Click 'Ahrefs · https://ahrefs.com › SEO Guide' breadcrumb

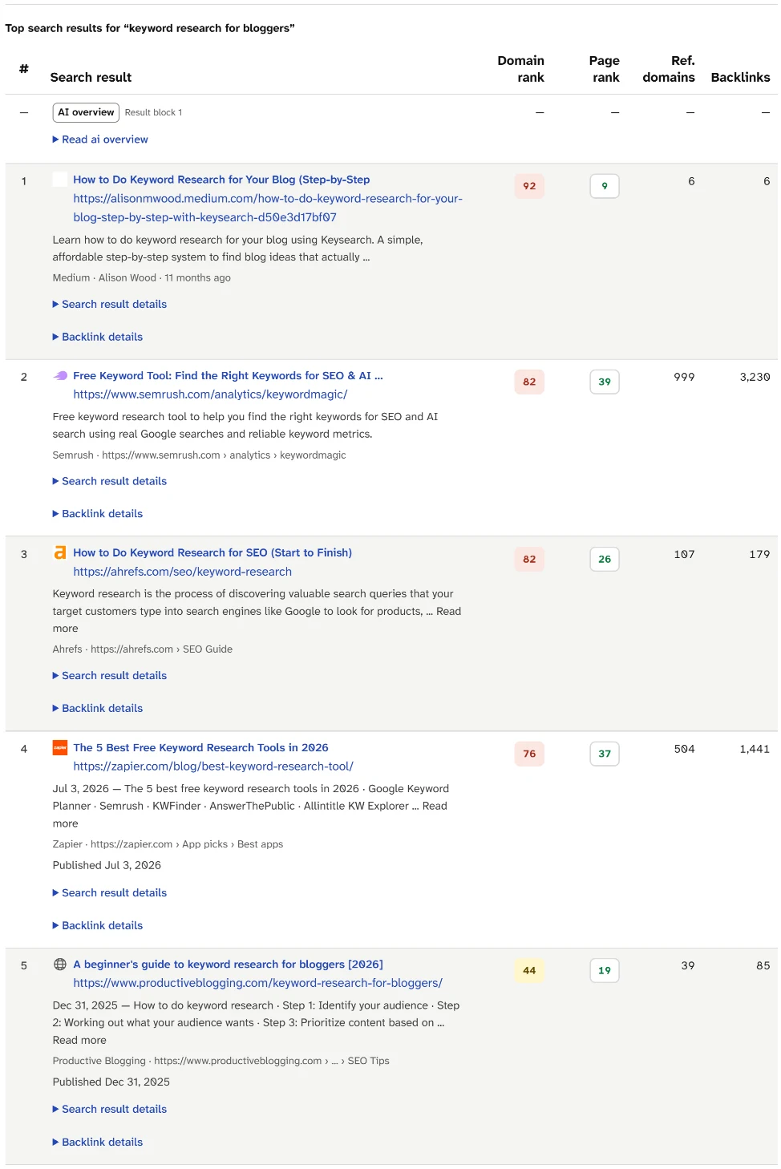click(142, 649)
